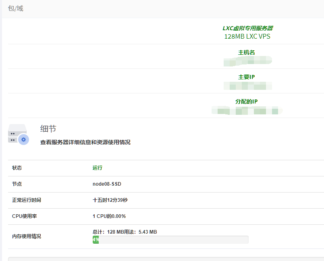Click the node08-SSD value
This screenshot has height=261, width=324.
tap(107, 184)
